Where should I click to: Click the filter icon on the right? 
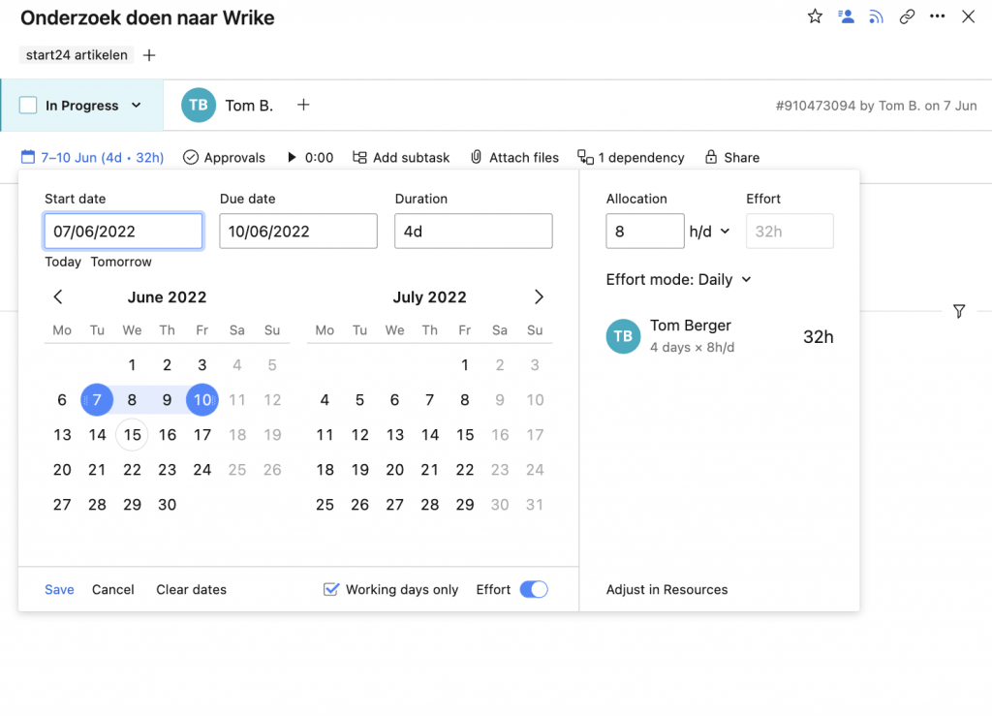pos(959,311)
